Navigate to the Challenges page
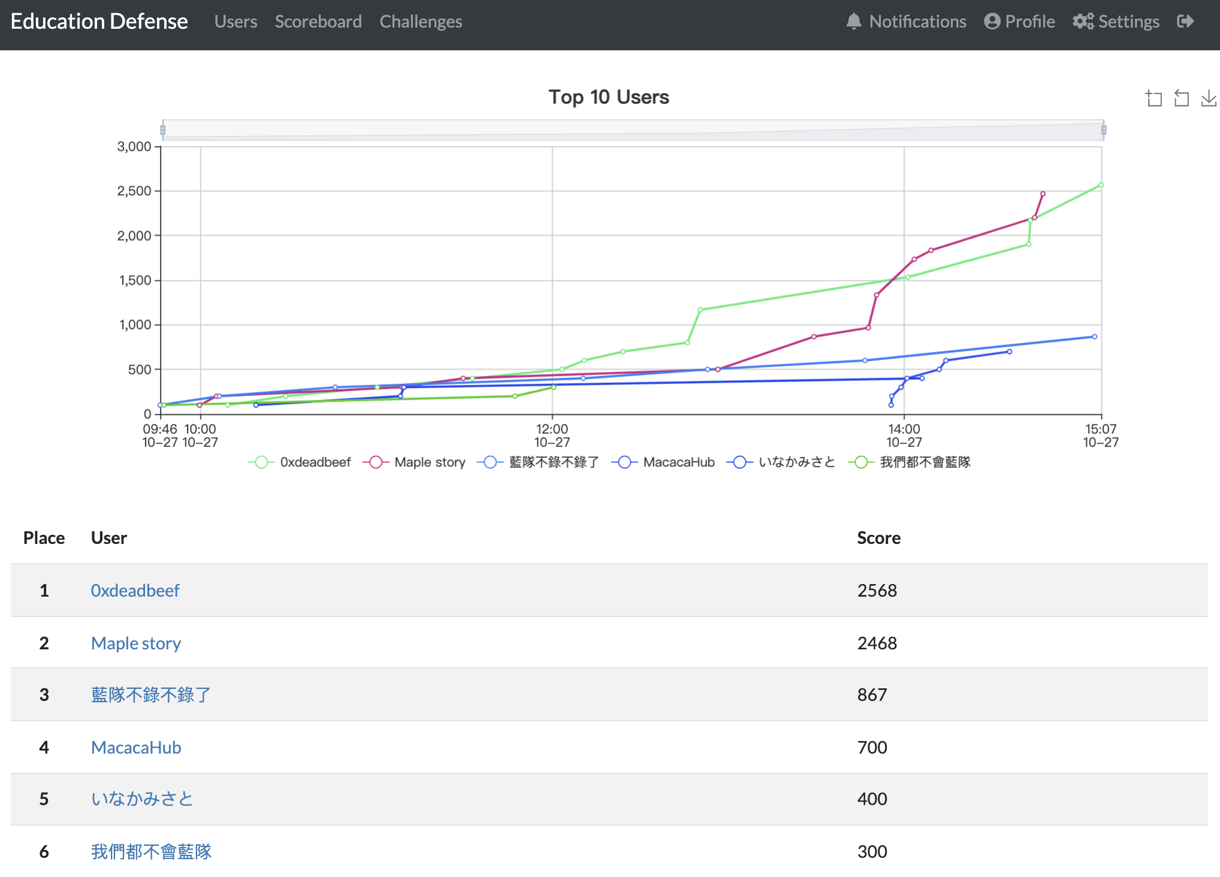The height and width of the screenshot is (877, 1220). (421, 21)
